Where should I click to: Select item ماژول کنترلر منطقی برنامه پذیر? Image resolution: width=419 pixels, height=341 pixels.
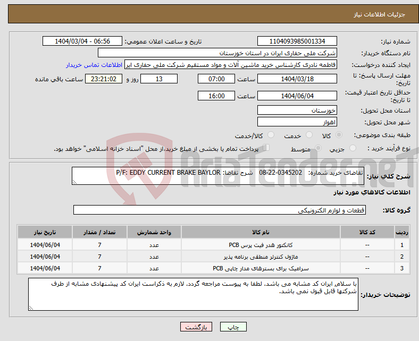click(261, 257)
